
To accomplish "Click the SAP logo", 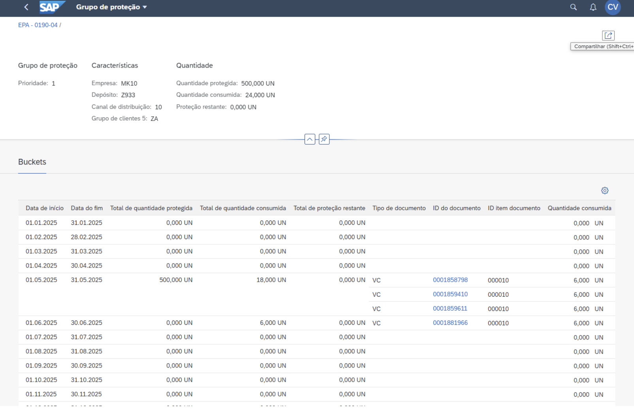I will pyautogui.click(x=52, y=7).
